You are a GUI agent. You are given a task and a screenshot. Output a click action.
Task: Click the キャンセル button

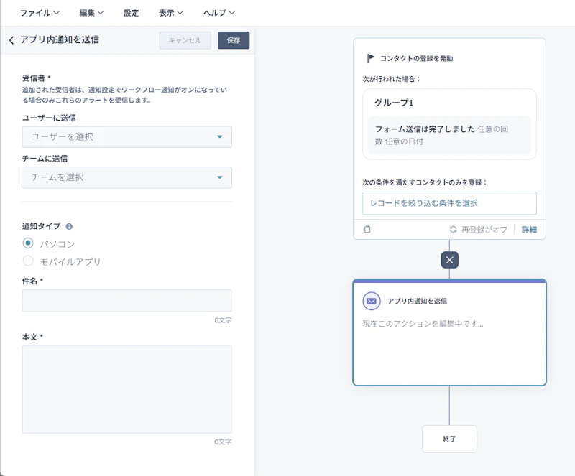185,40
